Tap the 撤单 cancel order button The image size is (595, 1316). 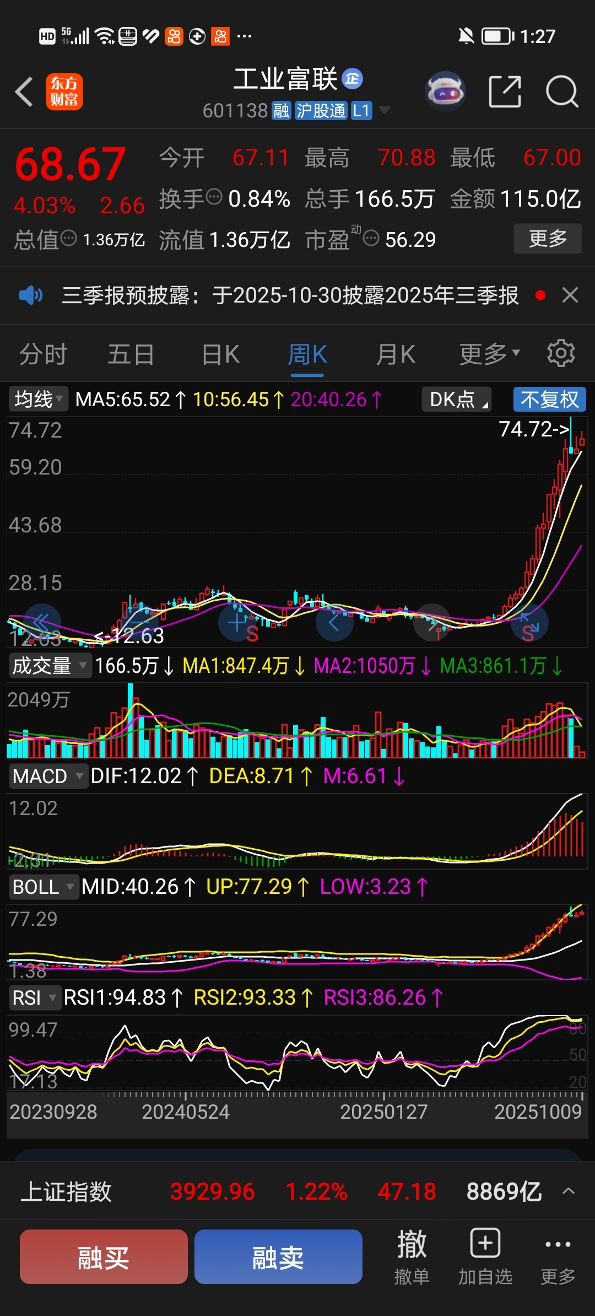(x=412, y=1258)
